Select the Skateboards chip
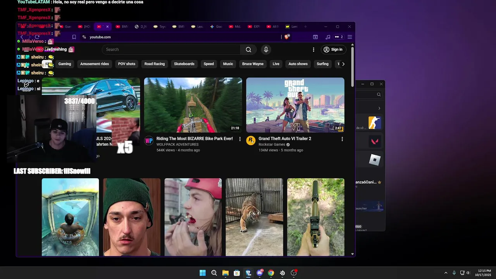The height and width of the screenshot is (279, 496). pos(184,64)
